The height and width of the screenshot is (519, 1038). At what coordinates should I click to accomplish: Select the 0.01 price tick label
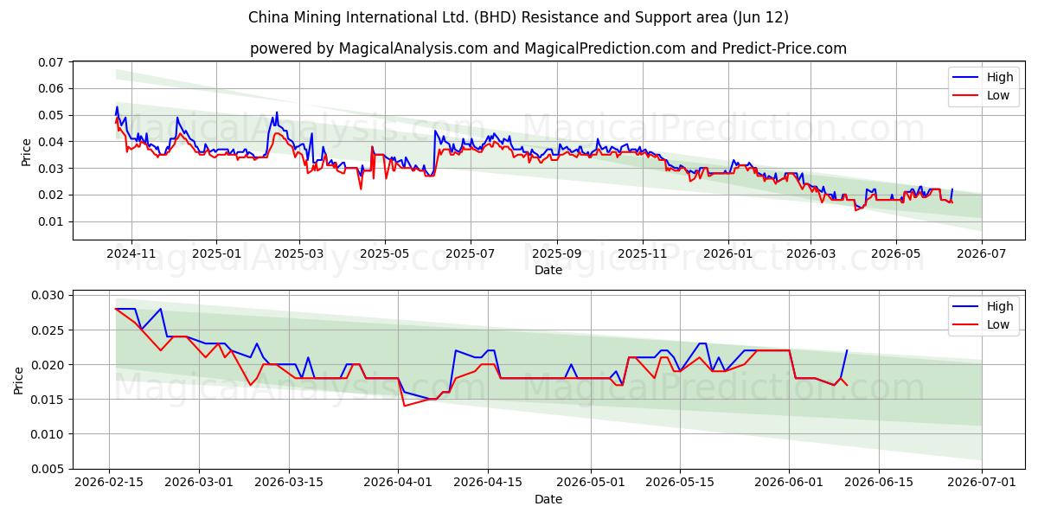tap(51, 221)
